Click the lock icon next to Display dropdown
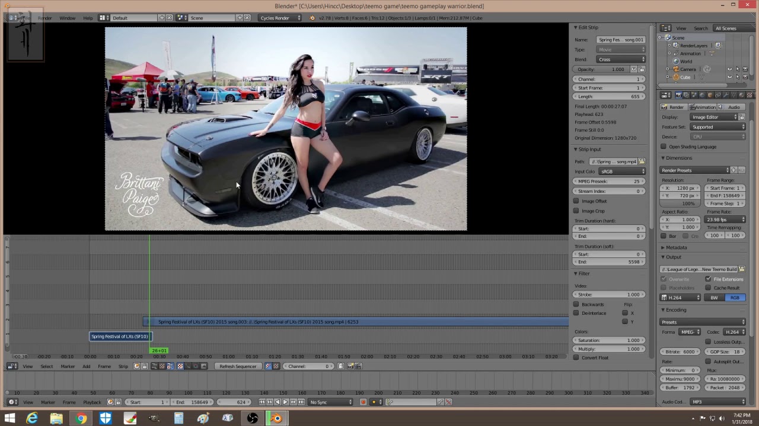 click(x=742, y=117)
